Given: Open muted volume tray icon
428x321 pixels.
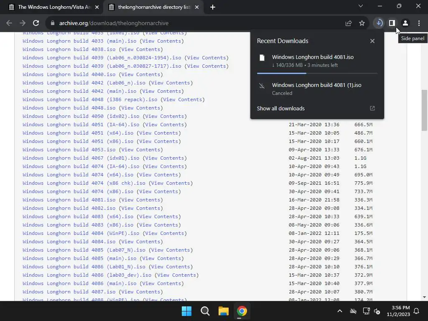Looking at the screenshot, I should point(377,311).
